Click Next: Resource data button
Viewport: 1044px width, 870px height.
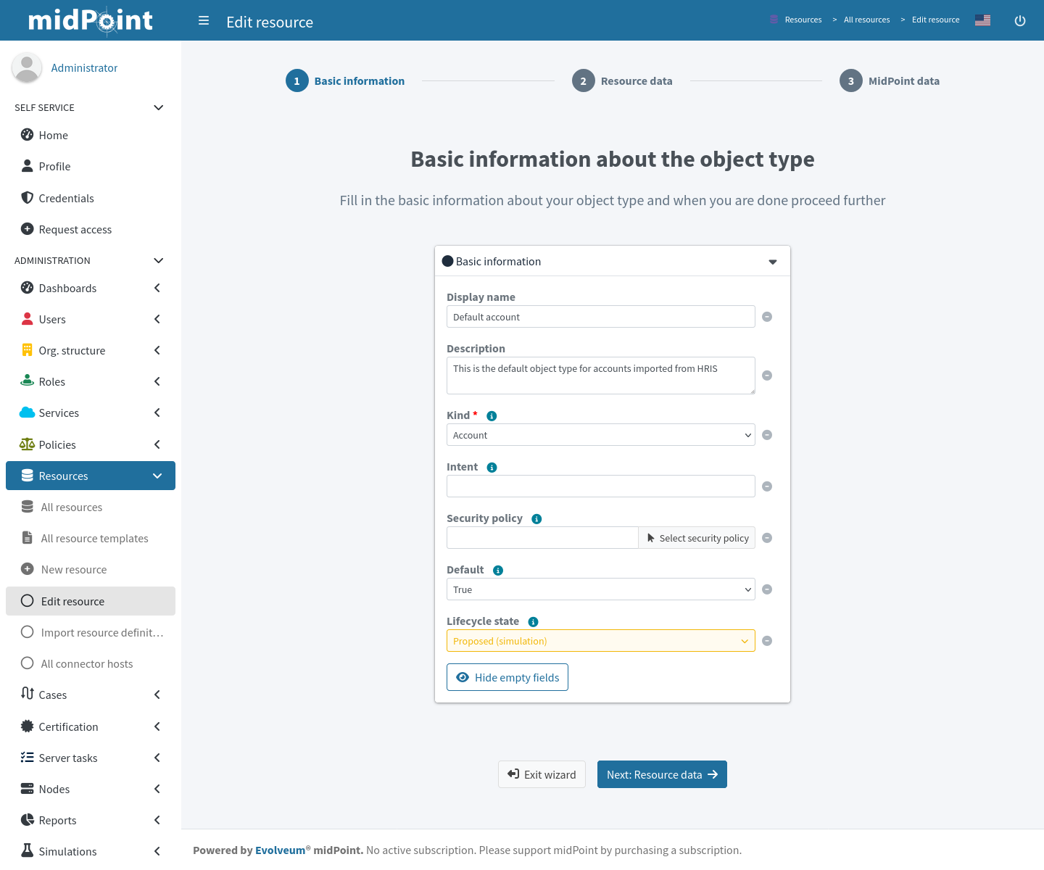click(661, 774)
